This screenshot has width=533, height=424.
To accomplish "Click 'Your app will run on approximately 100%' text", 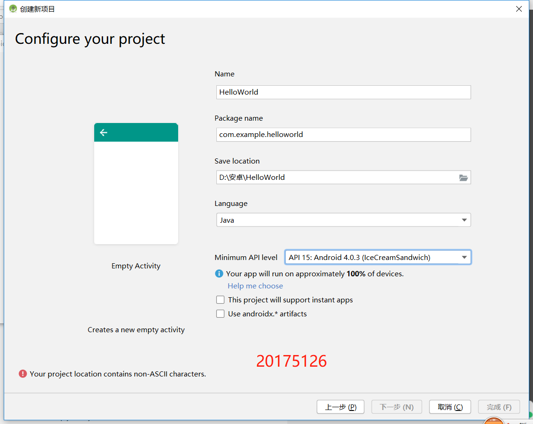I will click(x=315, y=274).
